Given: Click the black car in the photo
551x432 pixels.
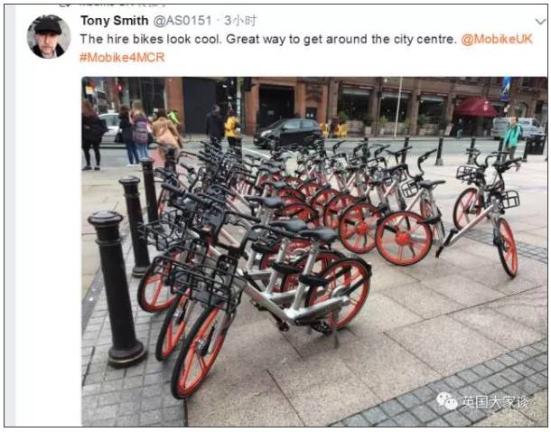Looking at the screenshot, I should click(x=288, y=133).
